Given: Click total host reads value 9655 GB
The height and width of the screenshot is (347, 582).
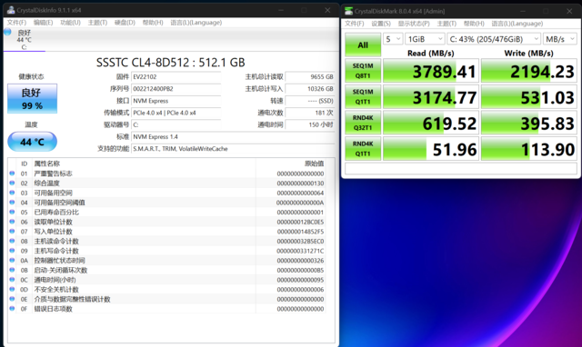Looking at the screenshot, I should coord(309,76).
